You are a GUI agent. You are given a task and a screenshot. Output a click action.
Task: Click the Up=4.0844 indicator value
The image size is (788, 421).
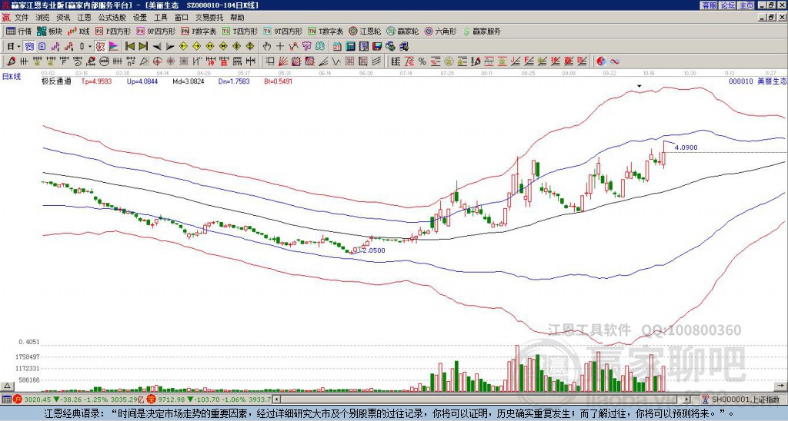(x=142, y=81)
